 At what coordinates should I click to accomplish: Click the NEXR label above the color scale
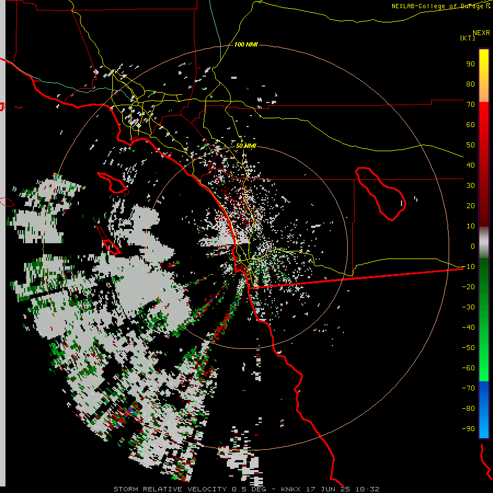[x=481, y=33]
